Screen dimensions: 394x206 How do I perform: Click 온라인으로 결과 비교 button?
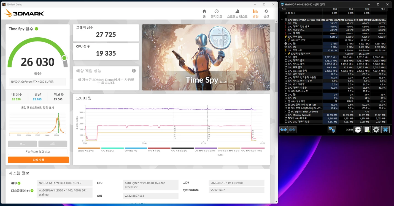(x=37, y=152)
